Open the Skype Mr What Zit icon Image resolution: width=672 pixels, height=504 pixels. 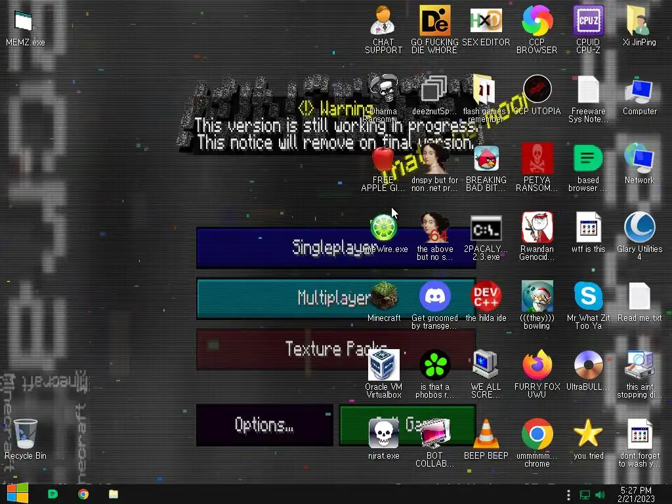[x=588, y=296]
